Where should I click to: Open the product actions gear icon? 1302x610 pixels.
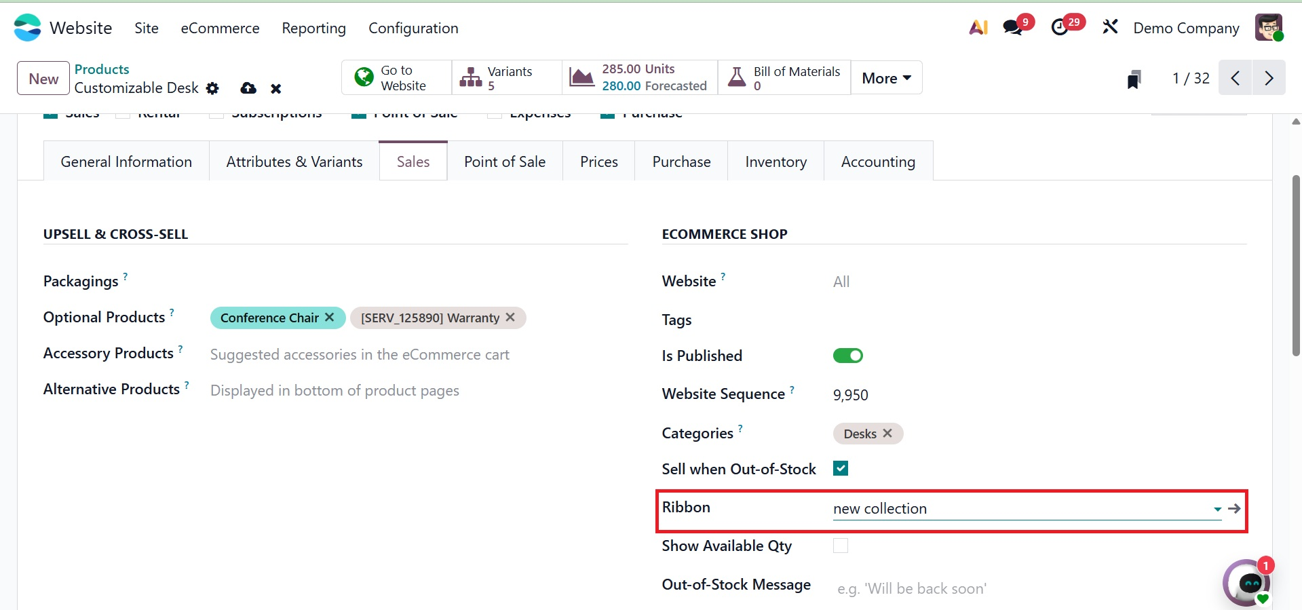pyautogui.click(x=212, y=88)
